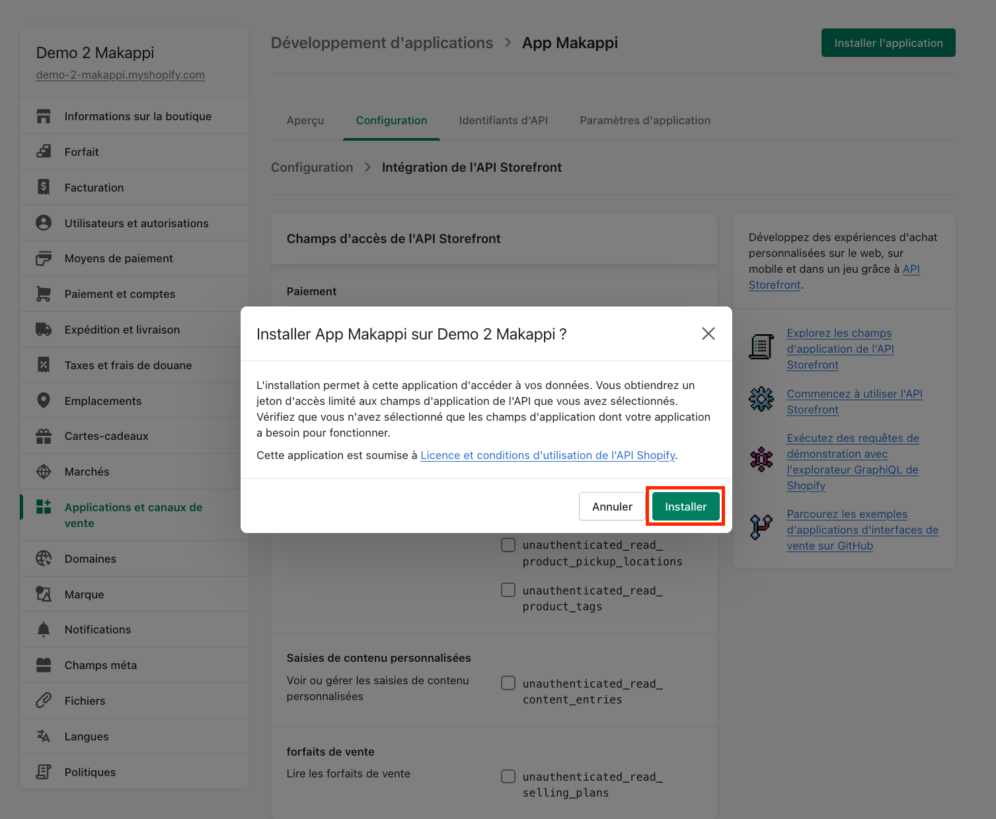
Task: Open Commencez à utiliser l'API Storefront link
Action: coord(855,402)
